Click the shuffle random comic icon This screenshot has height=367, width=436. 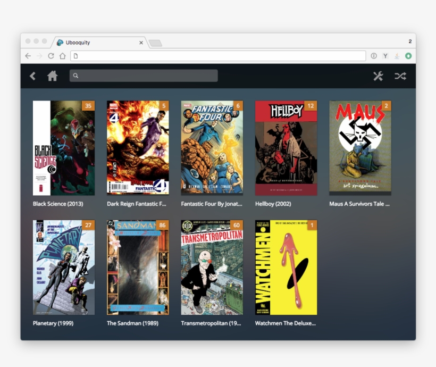400,76
